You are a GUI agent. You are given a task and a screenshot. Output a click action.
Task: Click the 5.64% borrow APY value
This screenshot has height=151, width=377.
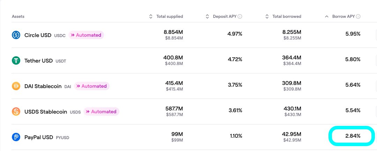(x=353, y=85)
